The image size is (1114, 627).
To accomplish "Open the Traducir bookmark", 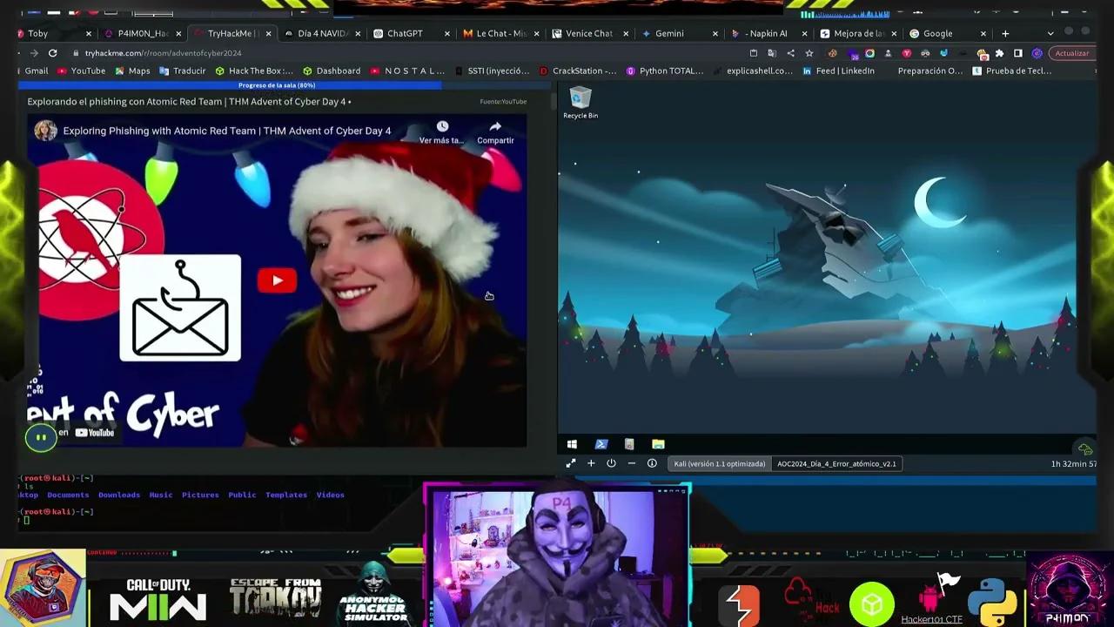I will click(x=183, y=71).
